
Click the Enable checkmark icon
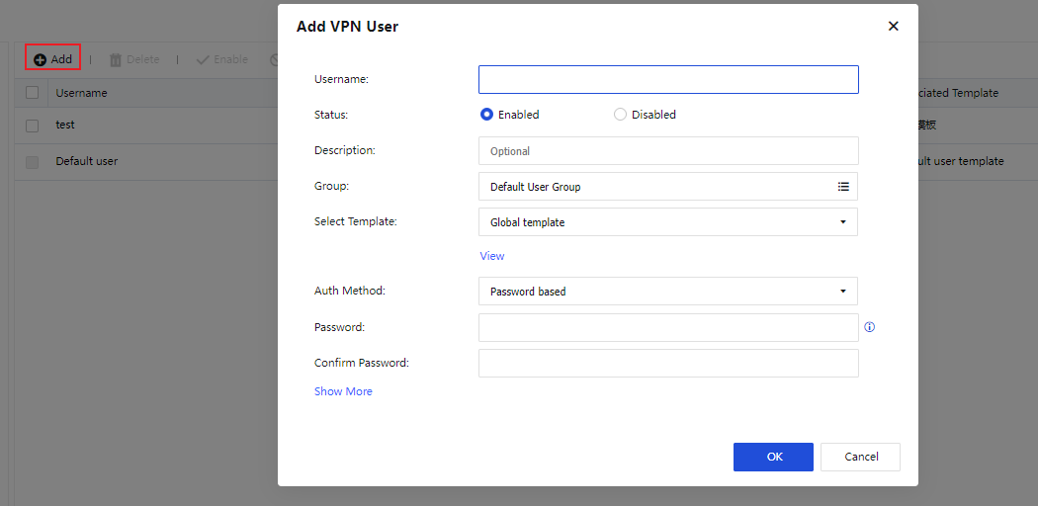click(x=203, y=59)
